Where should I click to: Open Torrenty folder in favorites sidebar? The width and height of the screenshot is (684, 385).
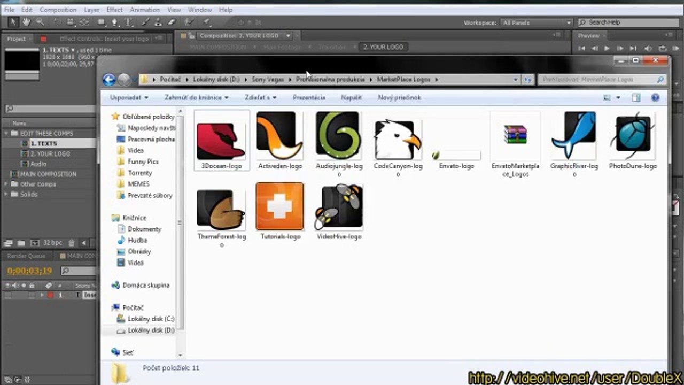tap(135, 173)
